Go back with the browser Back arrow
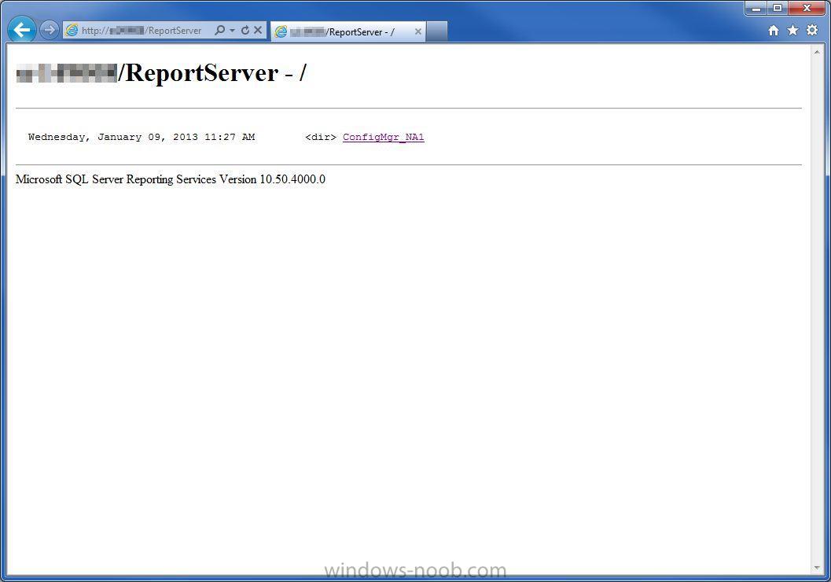This screenshot has height=582, width=831. 22,30
